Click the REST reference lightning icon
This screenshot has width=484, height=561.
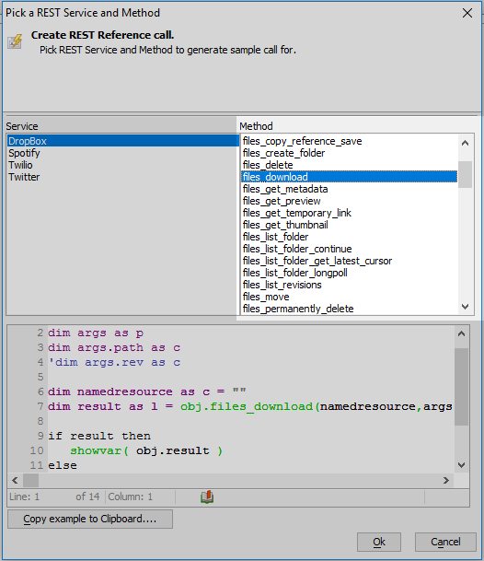(x=15, y=41)
